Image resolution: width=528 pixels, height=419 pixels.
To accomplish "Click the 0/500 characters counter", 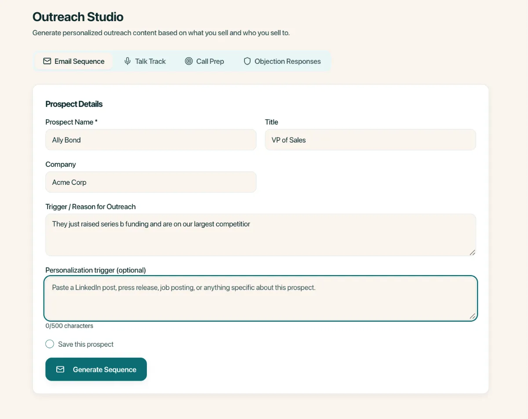I will (69, 326).
